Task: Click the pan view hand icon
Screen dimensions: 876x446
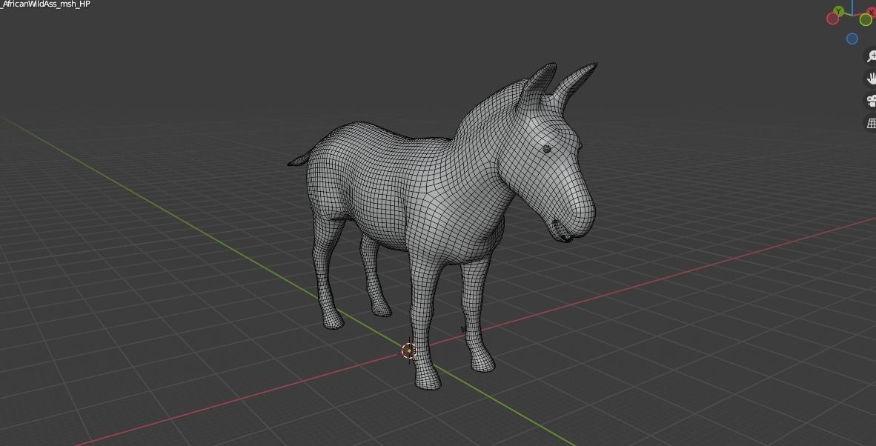Action: pyautogui.click(x=872, y=78)
